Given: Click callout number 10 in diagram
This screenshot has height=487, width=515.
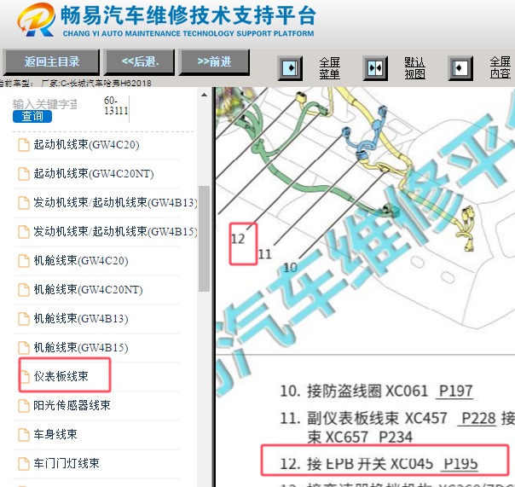Looking at the screenshot, I should [x=291, y=268].
